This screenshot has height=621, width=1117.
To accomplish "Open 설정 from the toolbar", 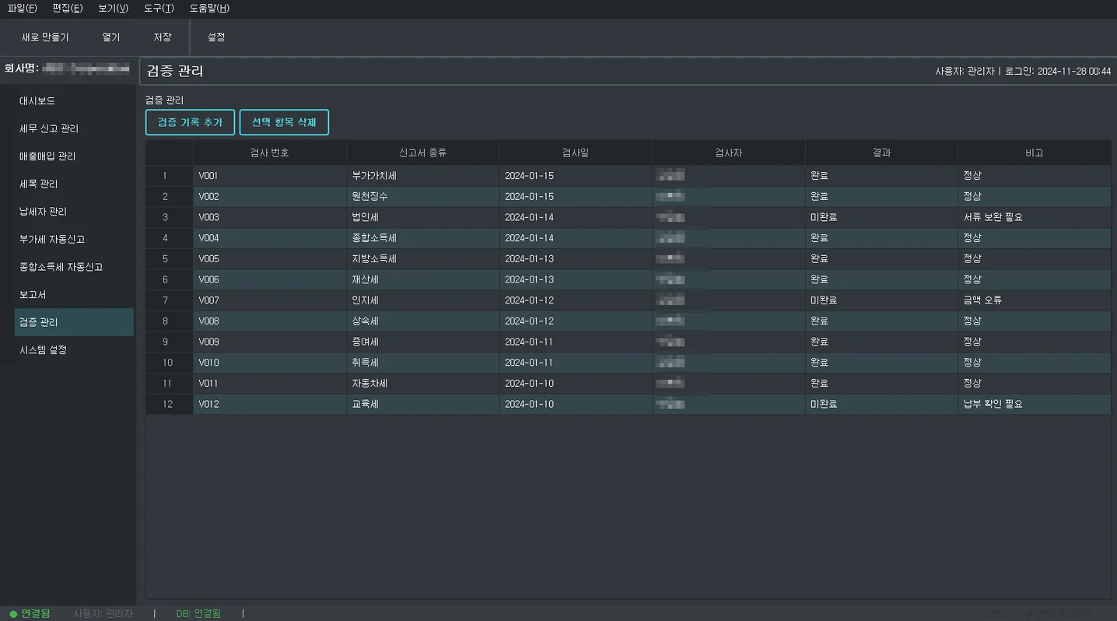I will [216, 37].
